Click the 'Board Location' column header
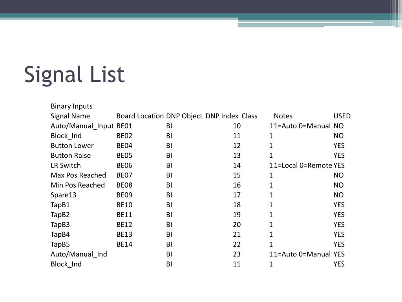Image resolution: width=402 pixels, height=302 pixels. pyautogui.click(x=140, y=116)
